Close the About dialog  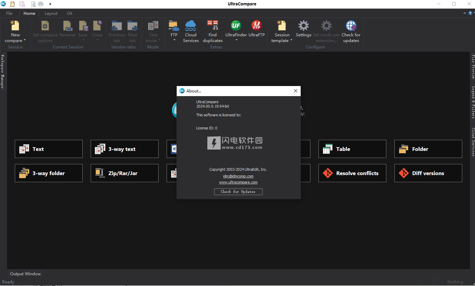[296, 91]
